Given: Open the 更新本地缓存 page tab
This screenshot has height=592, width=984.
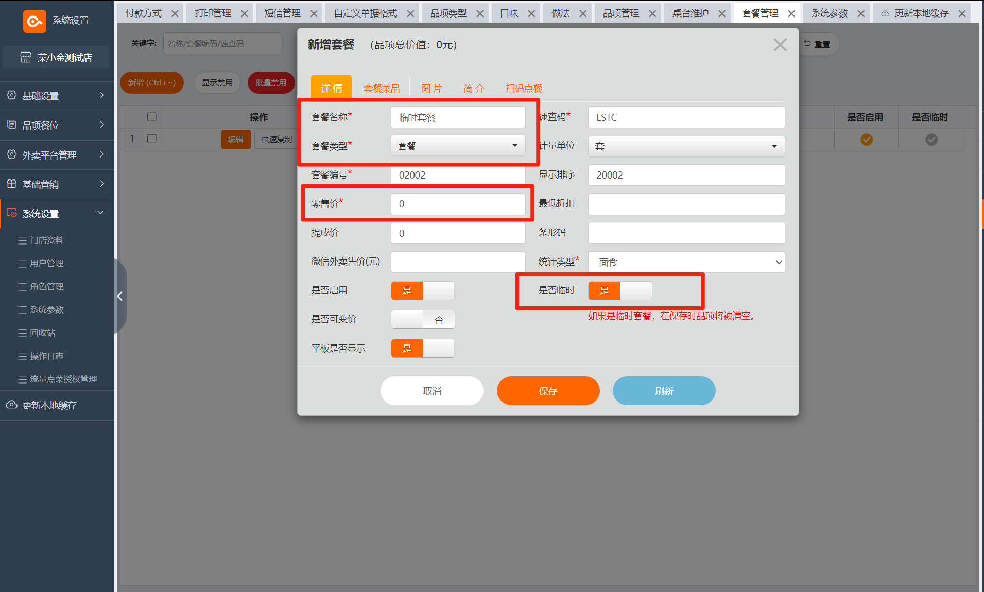Looking at the screenshot, I should (x=921, y=13).
